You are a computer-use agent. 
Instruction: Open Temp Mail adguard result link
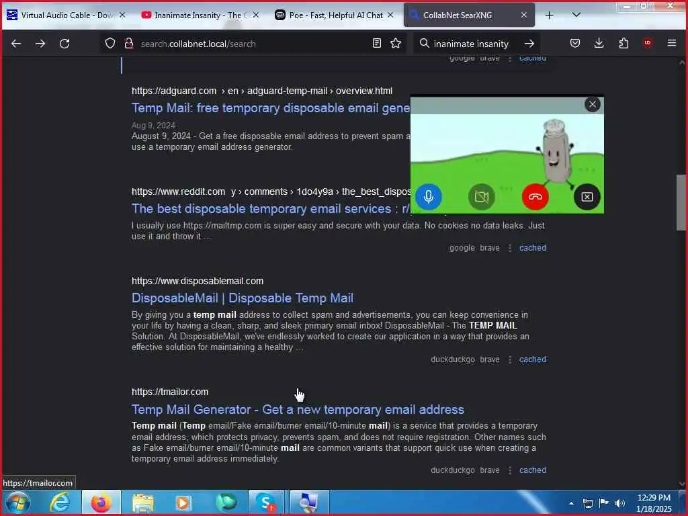[x=271, y=108]
